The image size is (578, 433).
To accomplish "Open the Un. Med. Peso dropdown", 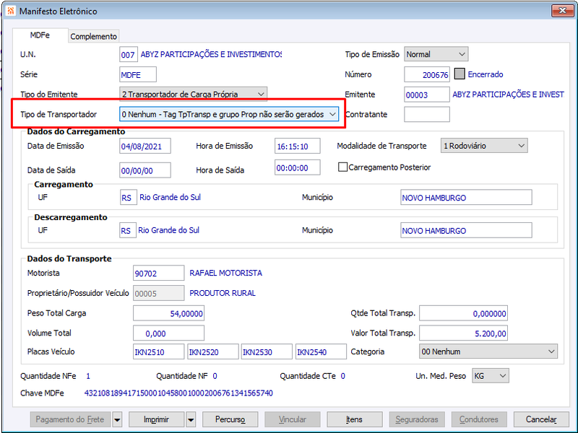I will pos(491,375).
